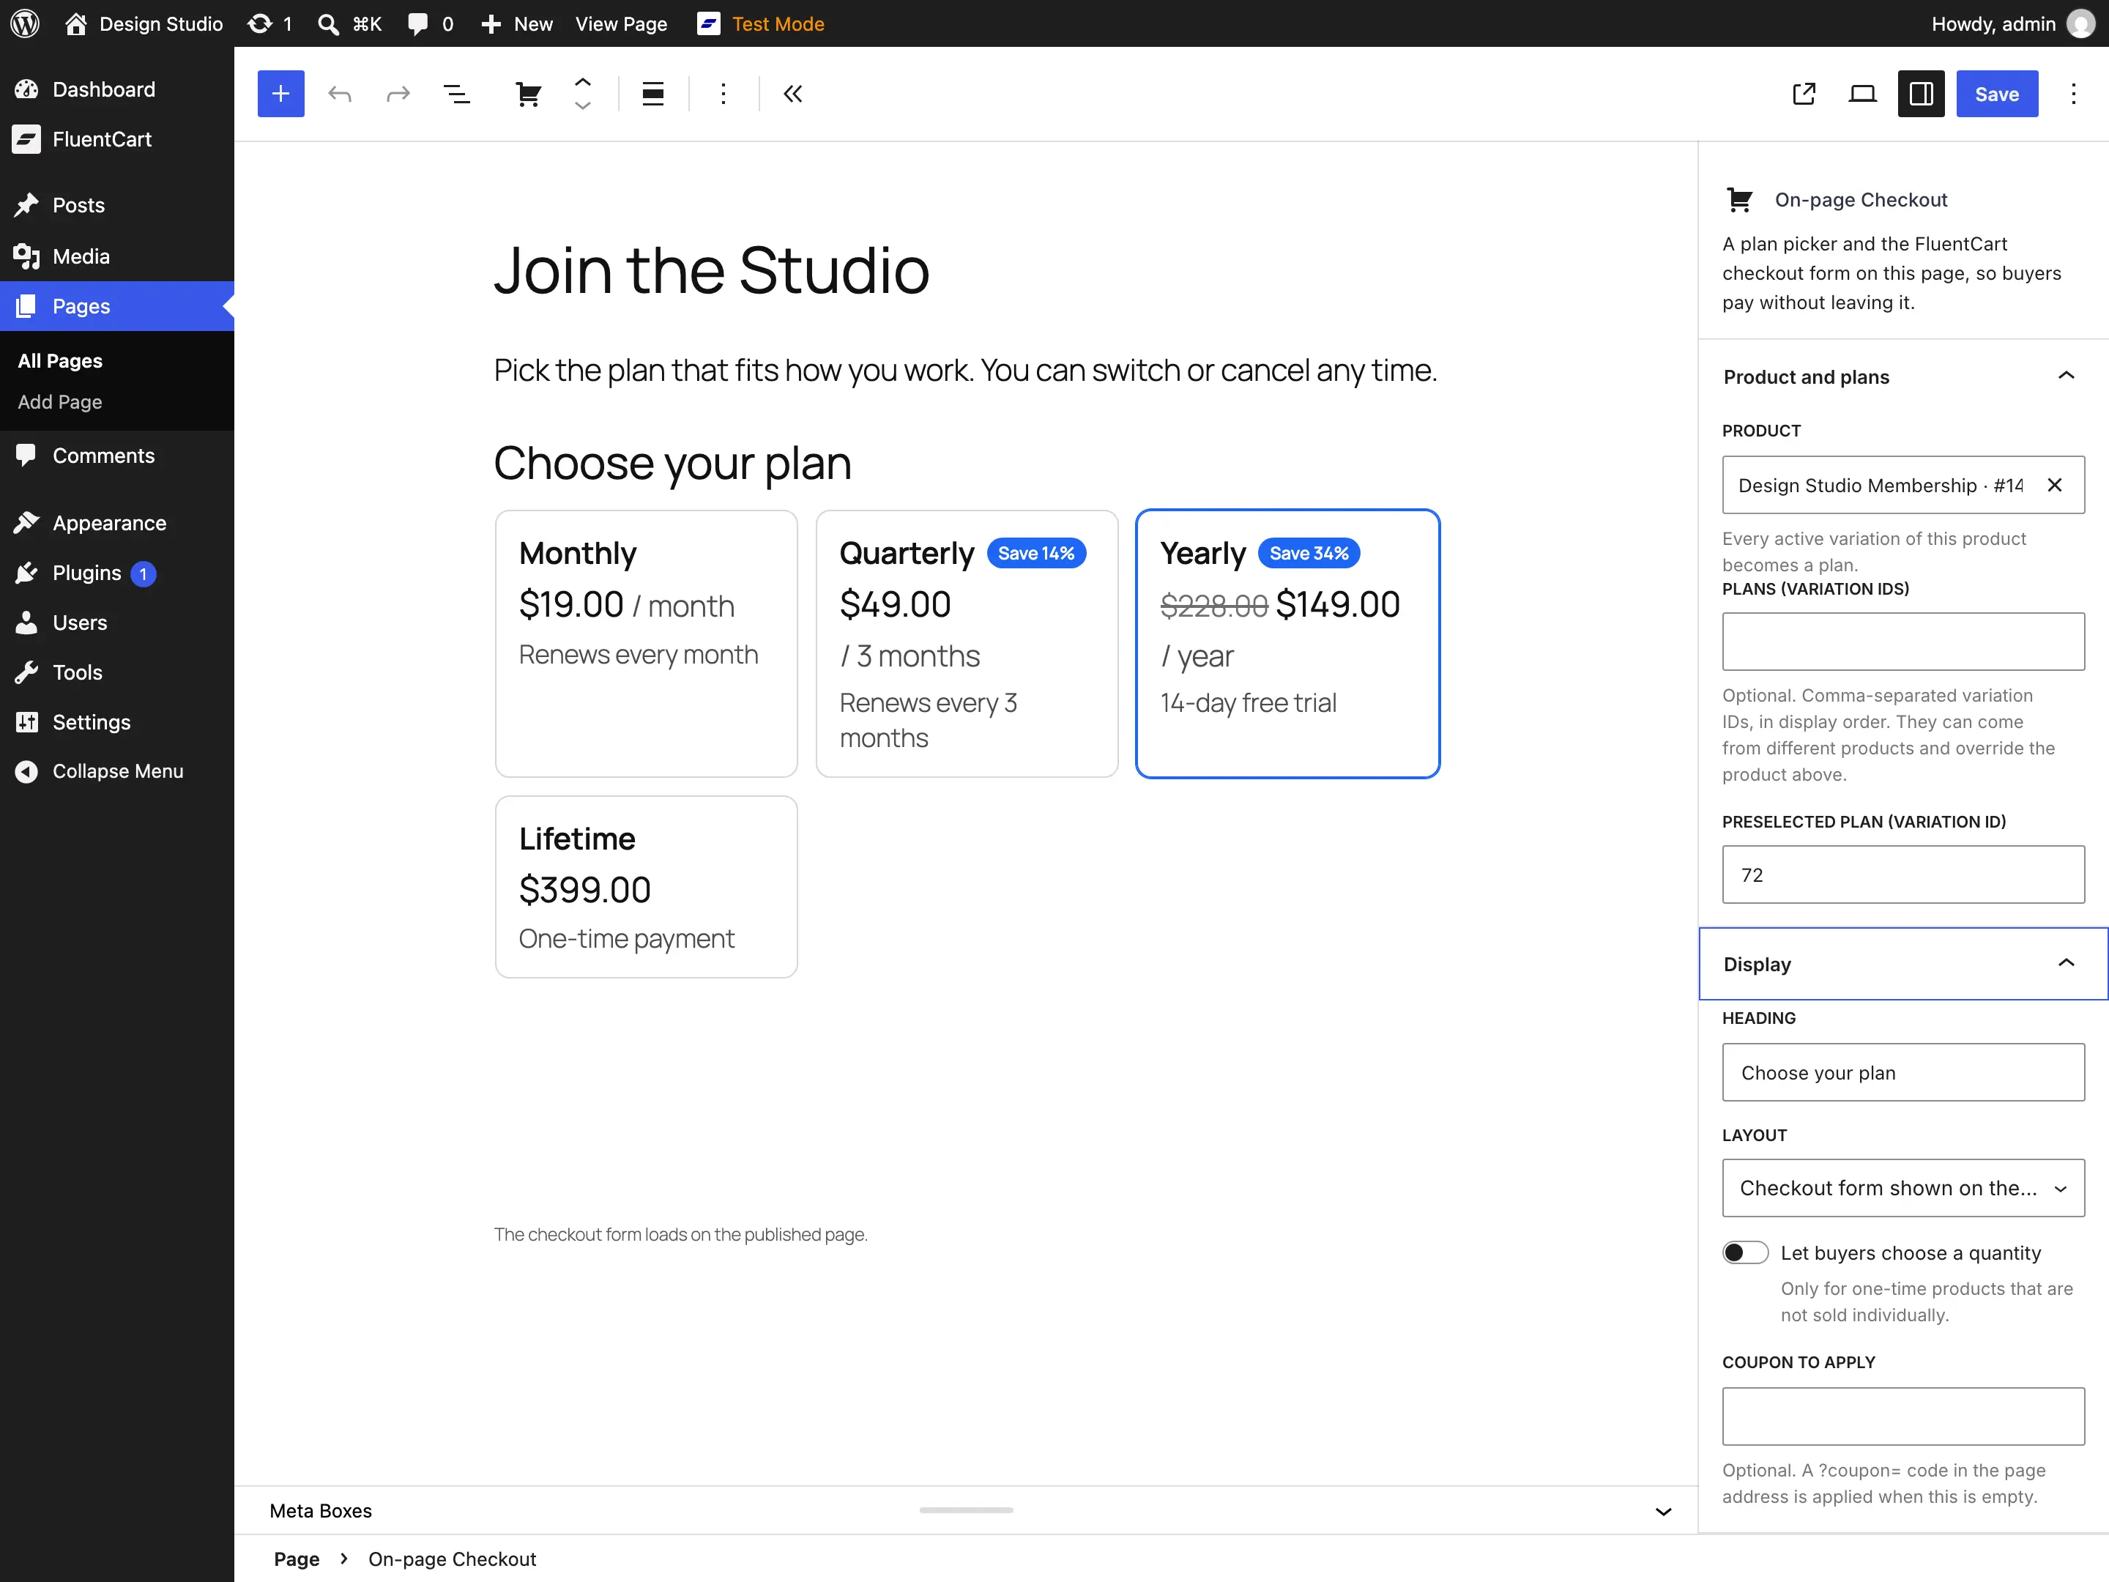The width and height of the screenshot is (2109, 1582).
Task: Open the New content menu in admin bar
Action: tap(518, 23)
